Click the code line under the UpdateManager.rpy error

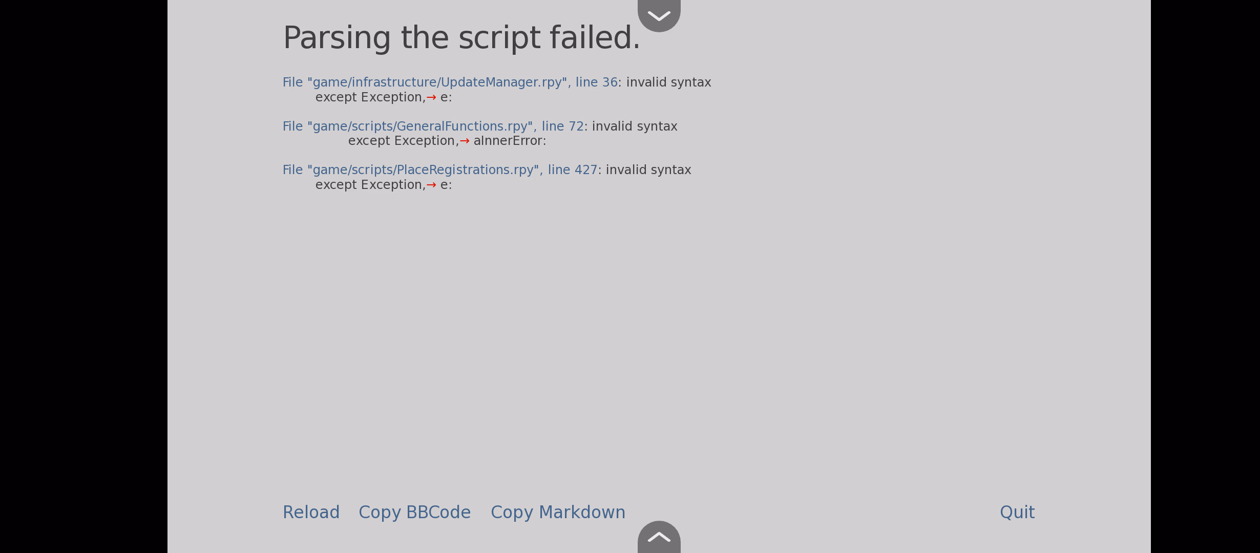[384, 97]
